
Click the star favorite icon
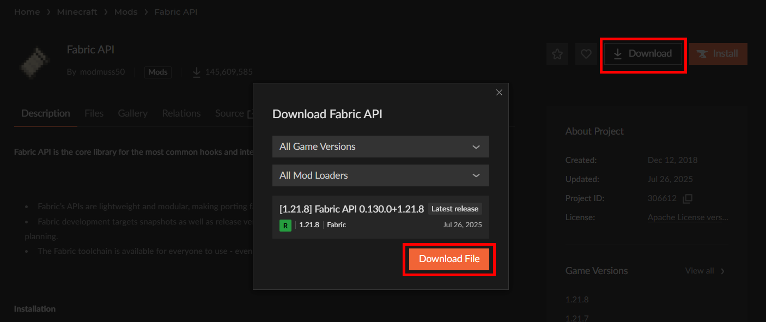[x=557, y=54]
